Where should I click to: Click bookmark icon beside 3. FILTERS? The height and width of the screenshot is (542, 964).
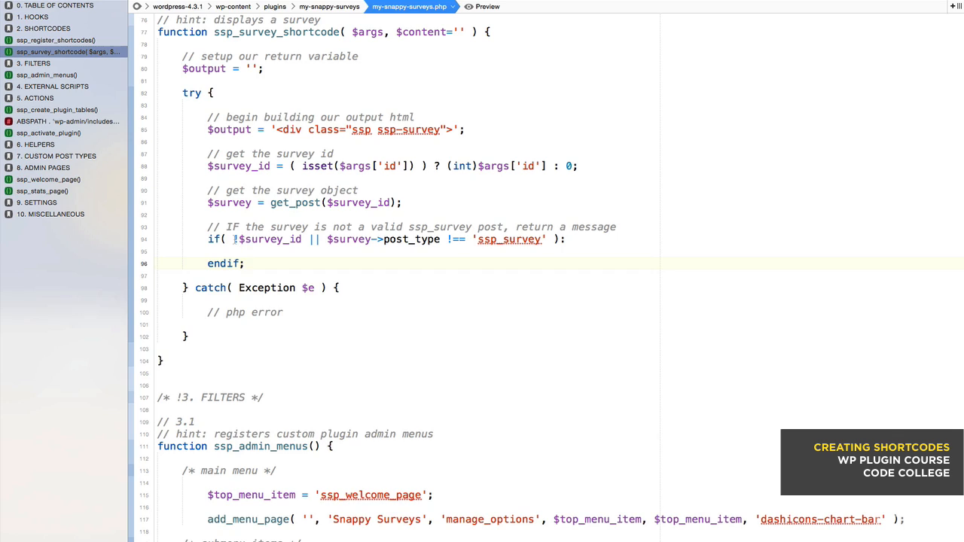9,63
